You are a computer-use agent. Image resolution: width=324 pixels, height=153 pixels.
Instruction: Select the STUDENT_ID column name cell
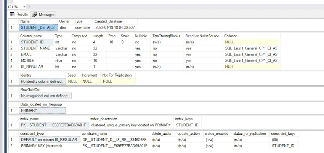[36, 42]
